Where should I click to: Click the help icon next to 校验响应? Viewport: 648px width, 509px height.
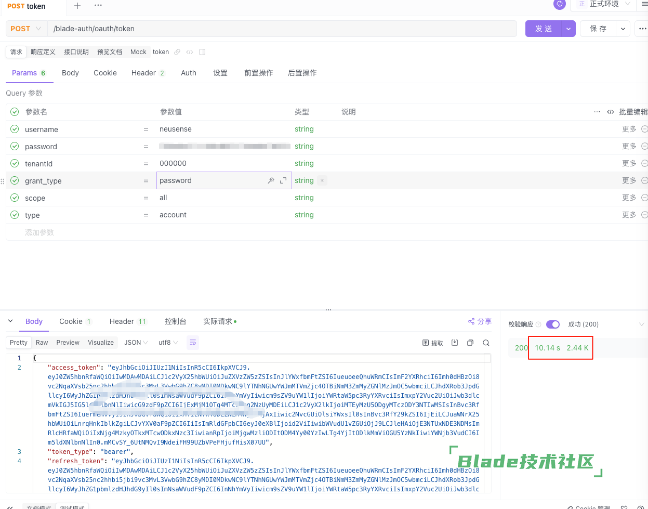(x=538, y=324)
